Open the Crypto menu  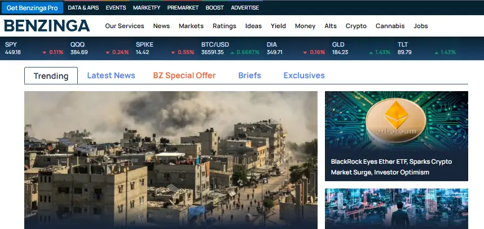tap(356, 26)
